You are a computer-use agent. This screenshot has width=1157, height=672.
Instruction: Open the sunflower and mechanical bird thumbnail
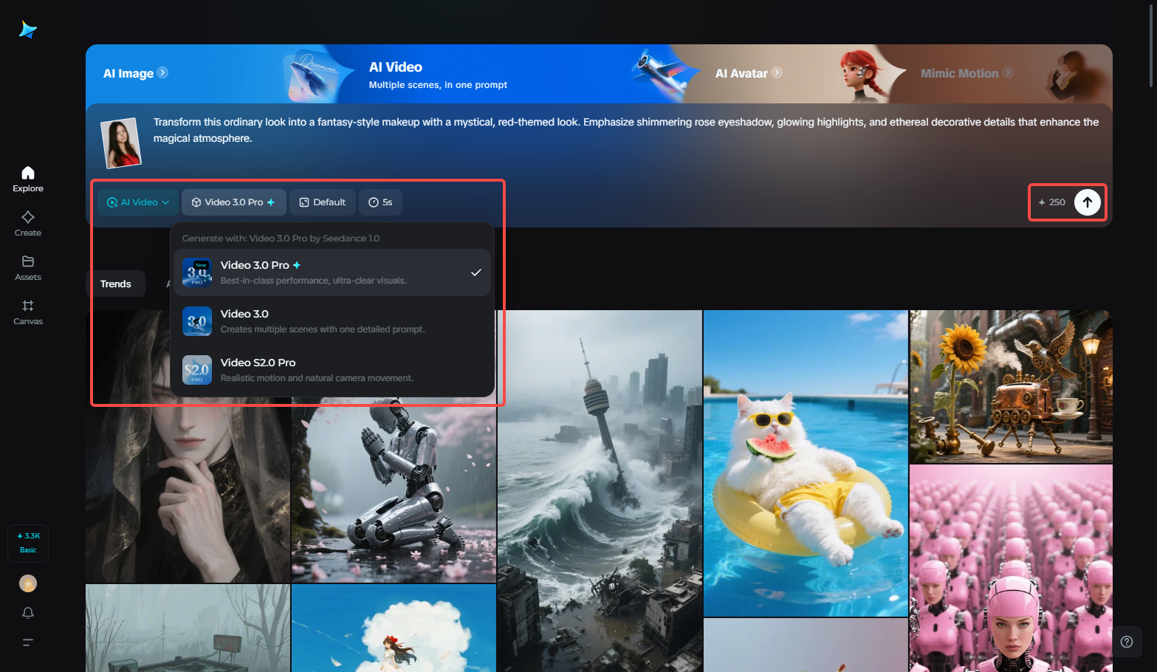[x=1011, y=387]
